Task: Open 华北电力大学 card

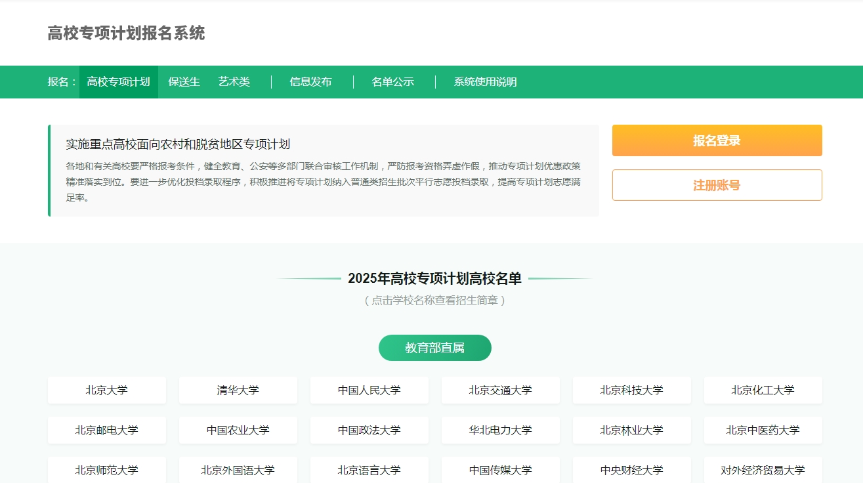Action: click(x=501, y=430)
